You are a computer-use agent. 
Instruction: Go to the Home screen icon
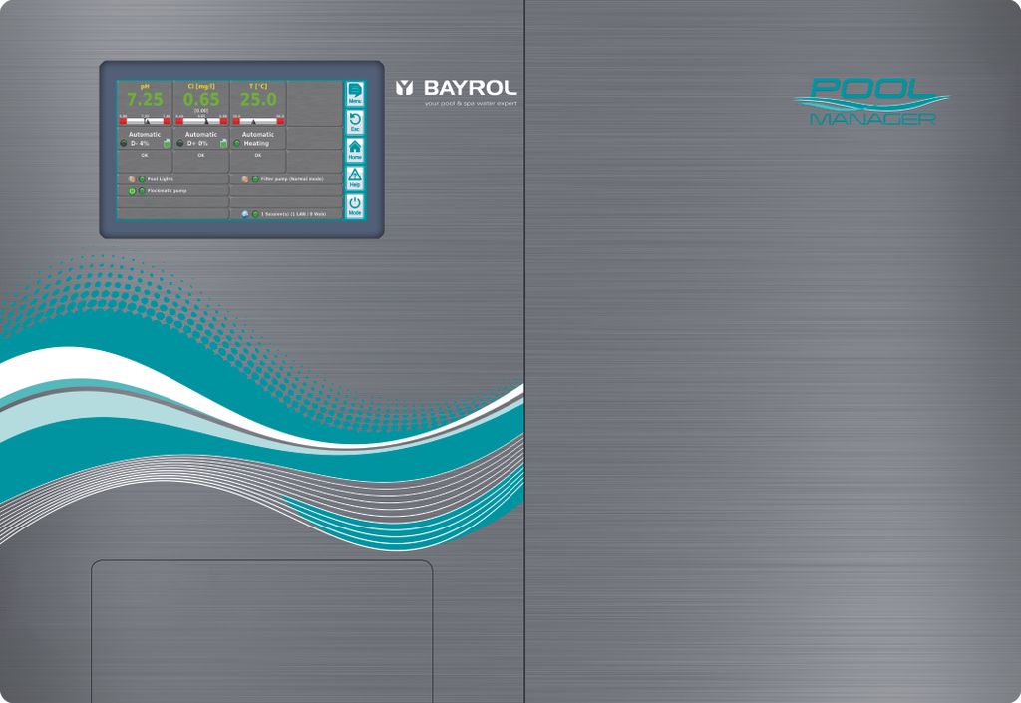coord(355,150)
